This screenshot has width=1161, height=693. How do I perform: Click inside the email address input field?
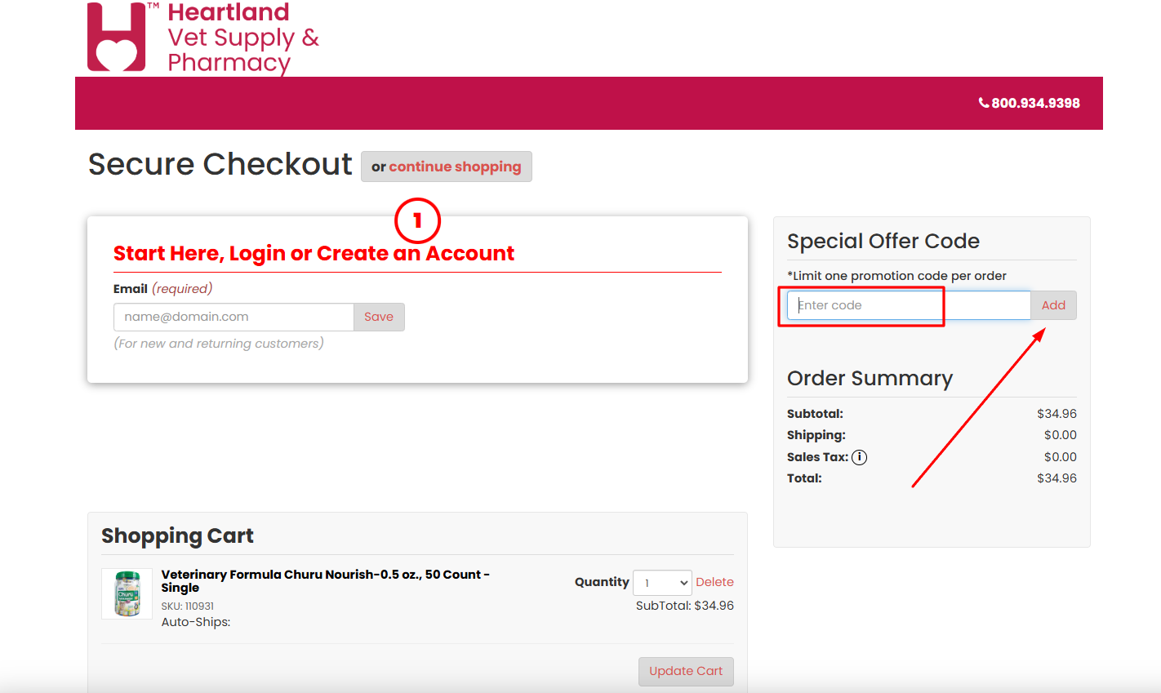pyautogui.click(x=234, y=317)
